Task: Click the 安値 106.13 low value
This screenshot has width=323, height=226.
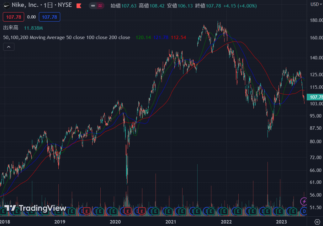Action: (x=180, y=6)
